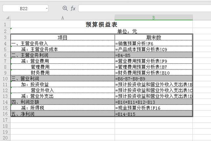Select cell 减：所得税
The height and width of the screenshot is (141, 211).
tap(63, 108)
